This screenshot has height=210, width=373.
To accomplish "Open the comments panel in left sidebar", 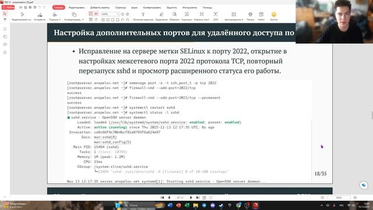I will click(x=5, y=44).
